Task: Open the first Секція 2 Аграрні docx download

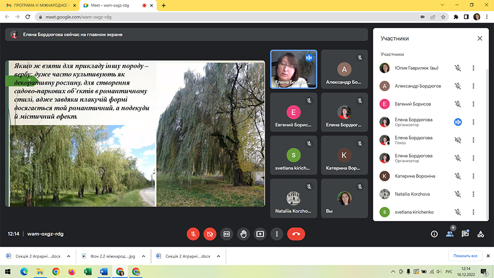Action: pos(33,256)
